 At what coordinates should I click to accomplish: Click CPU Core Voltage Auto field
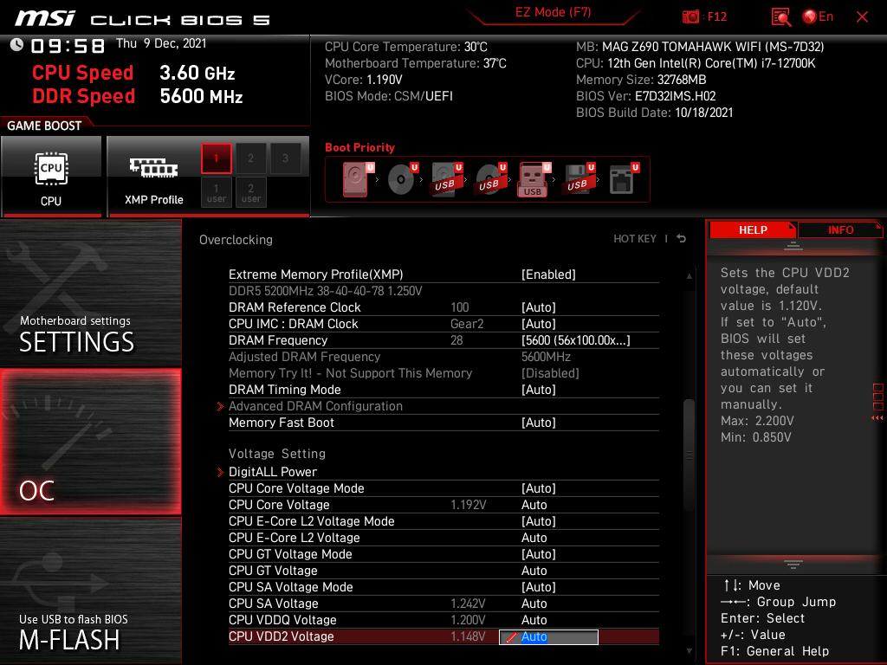pyautogui.click(x=534, y=505)
